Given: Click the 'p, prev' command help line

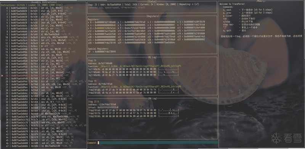Looking at the screenshot, I should coord(247,13).
